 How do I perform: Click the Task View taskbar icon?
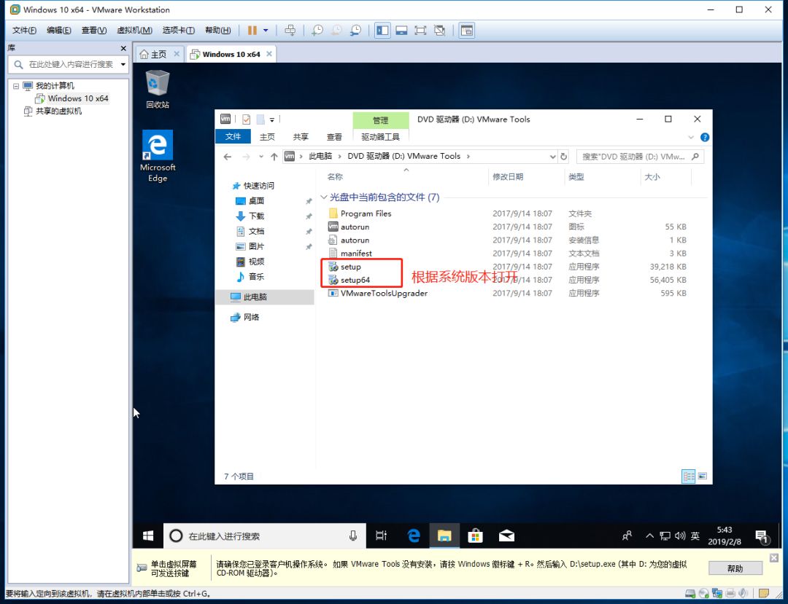pyautogui.click(x=382, y=536)
